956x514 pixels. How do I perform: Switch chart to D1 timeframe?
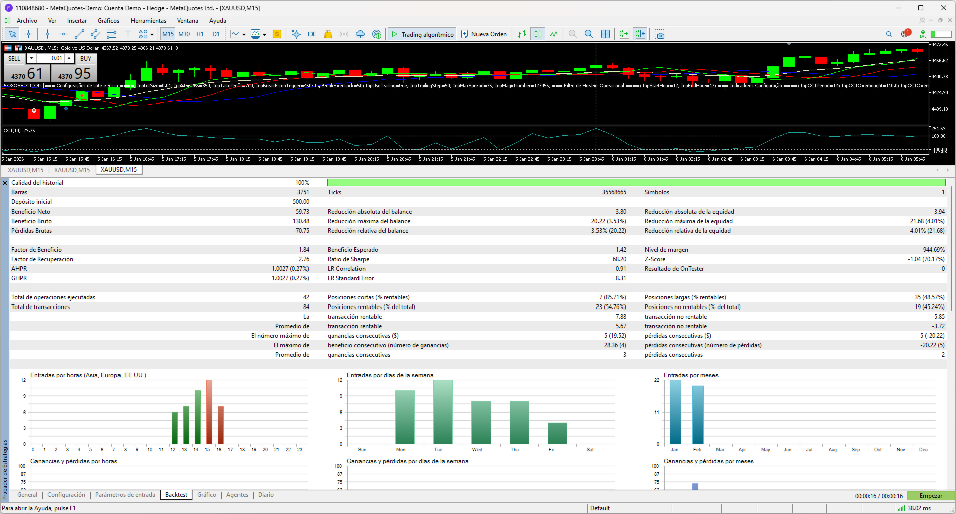coord(216,34)
